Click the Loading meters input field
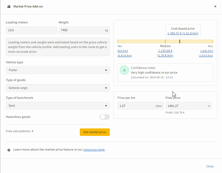Viewport: 222px width, 173px height. click(x=31, y=30)
